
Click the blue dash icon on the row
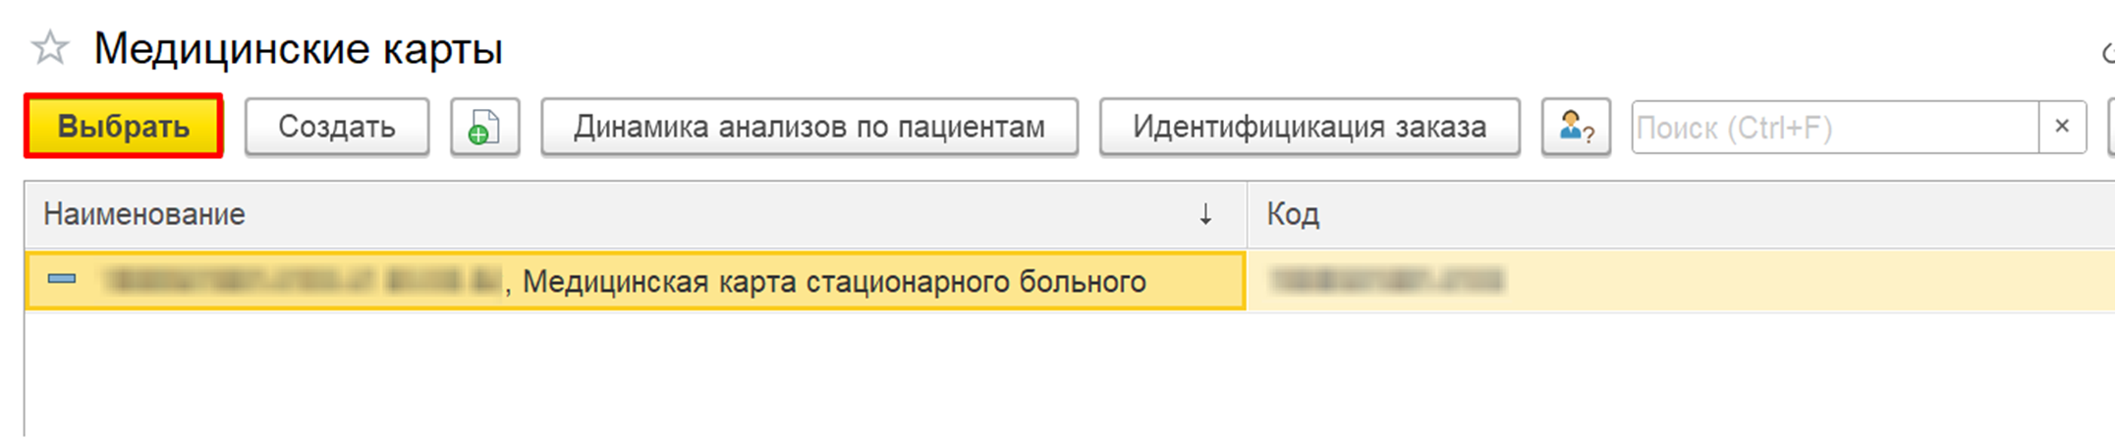[x=62, y=279]
